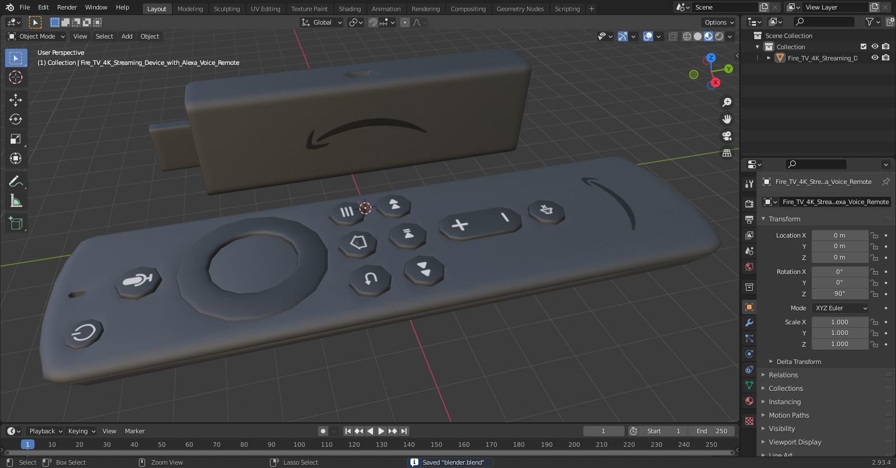Screen dimensions: 896x468
Task: Activate the Rotate tool
Action: (16, 119)
